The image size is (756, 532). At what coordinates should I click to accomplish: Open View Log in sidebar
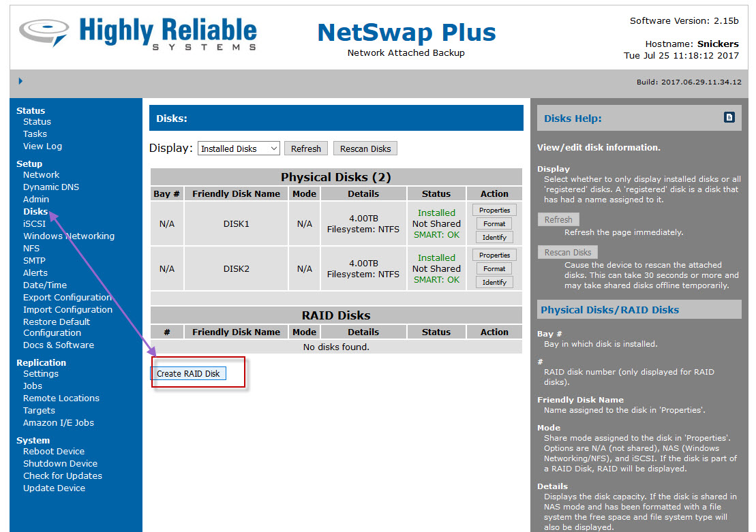coord(42,146)
